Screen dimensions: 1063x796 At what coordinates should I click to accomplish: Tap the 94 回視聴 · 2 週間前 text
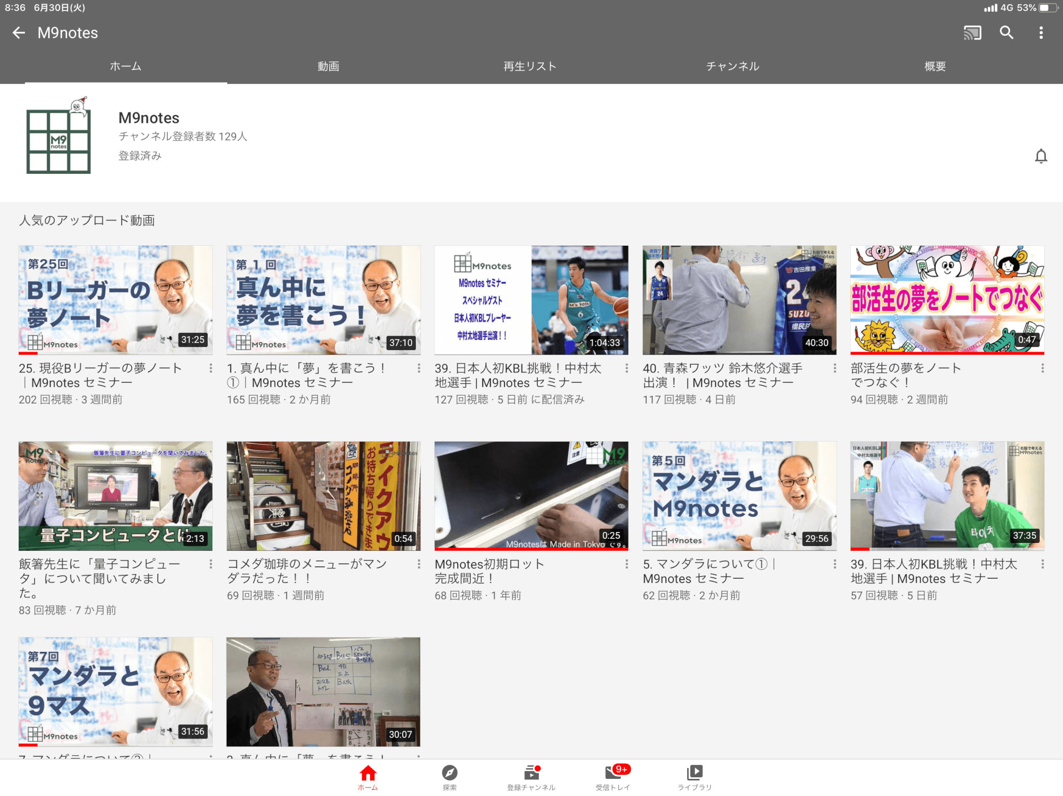[x=900, y=399]
